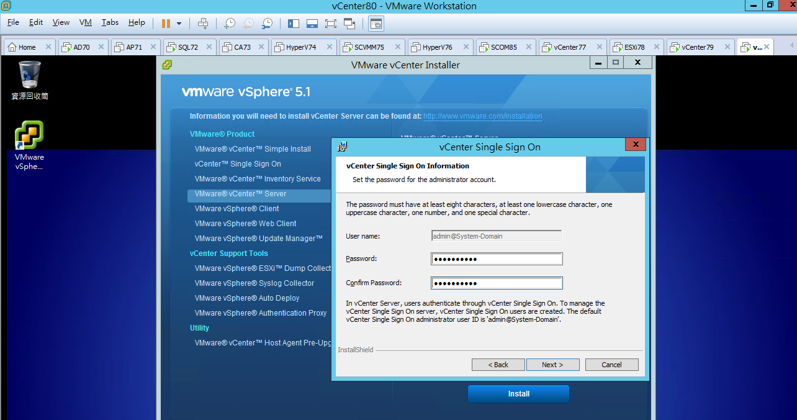This screenshot has height=420, width=797.
Task: Open the power options dropdown arrow
Action: 179,24
